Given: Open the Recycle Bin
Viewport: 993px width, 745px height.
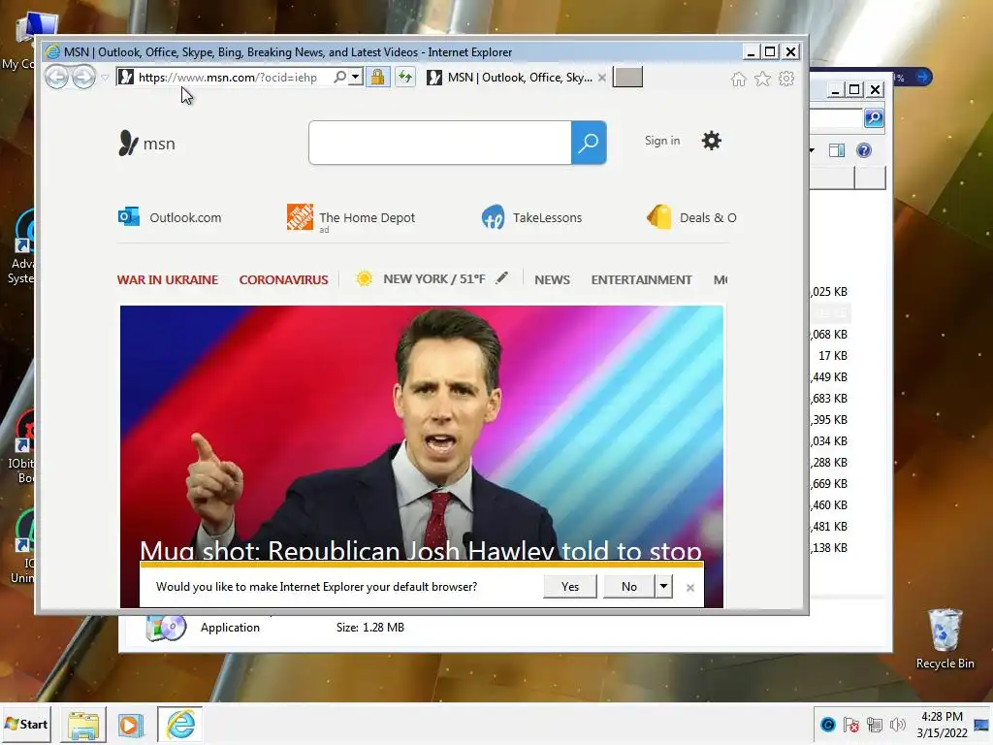Looking at the screenshot, I should pyautogui.click(x=945, y=638).
